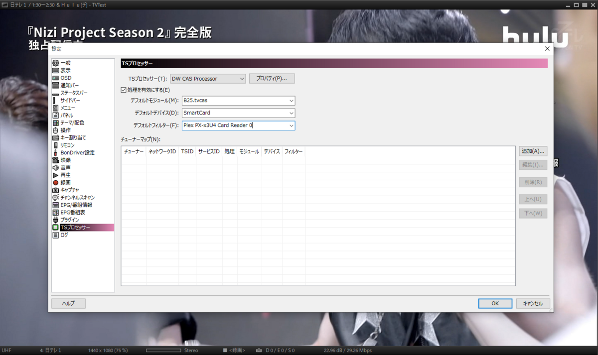Viewport: 598px width, 355px height.
Task: Click the TSID column header
Action: [187, 151]
